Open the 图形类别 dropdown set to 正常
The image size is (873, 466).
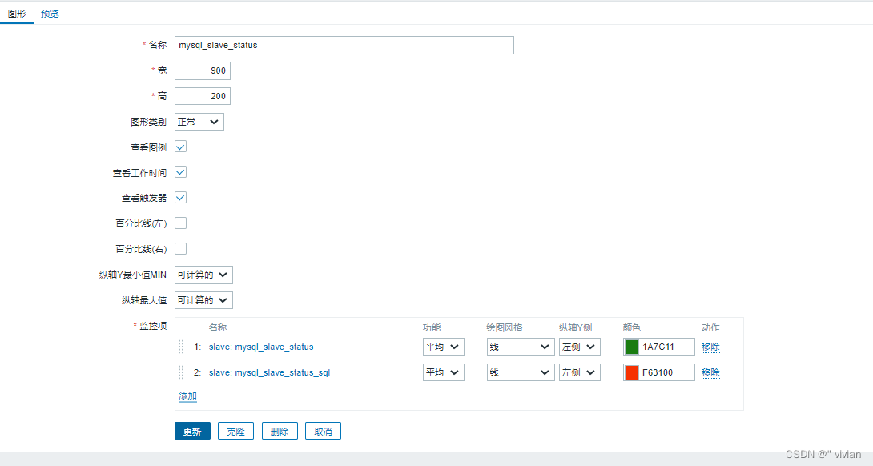coord(199,122)
